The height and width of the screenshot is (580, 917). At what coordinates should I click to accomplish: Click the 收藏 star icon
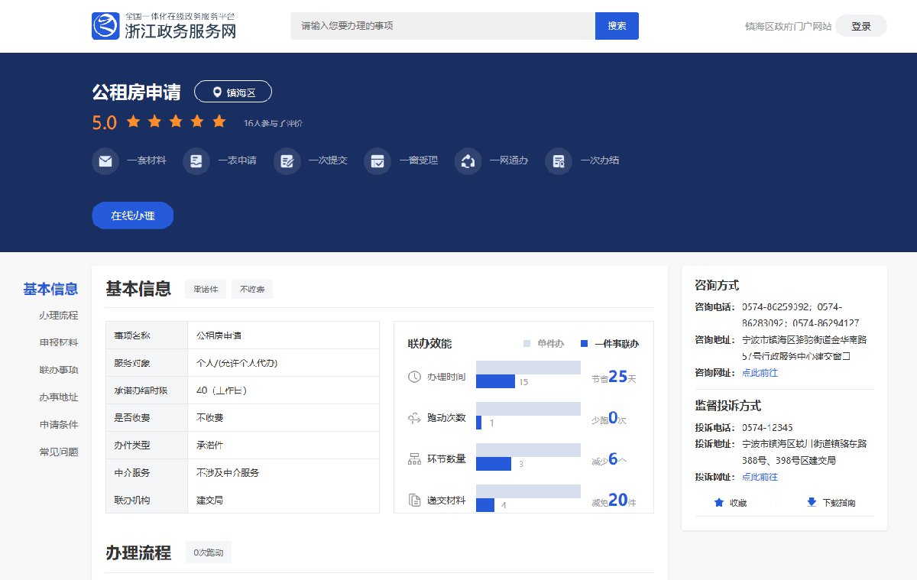tap(718, 503)
